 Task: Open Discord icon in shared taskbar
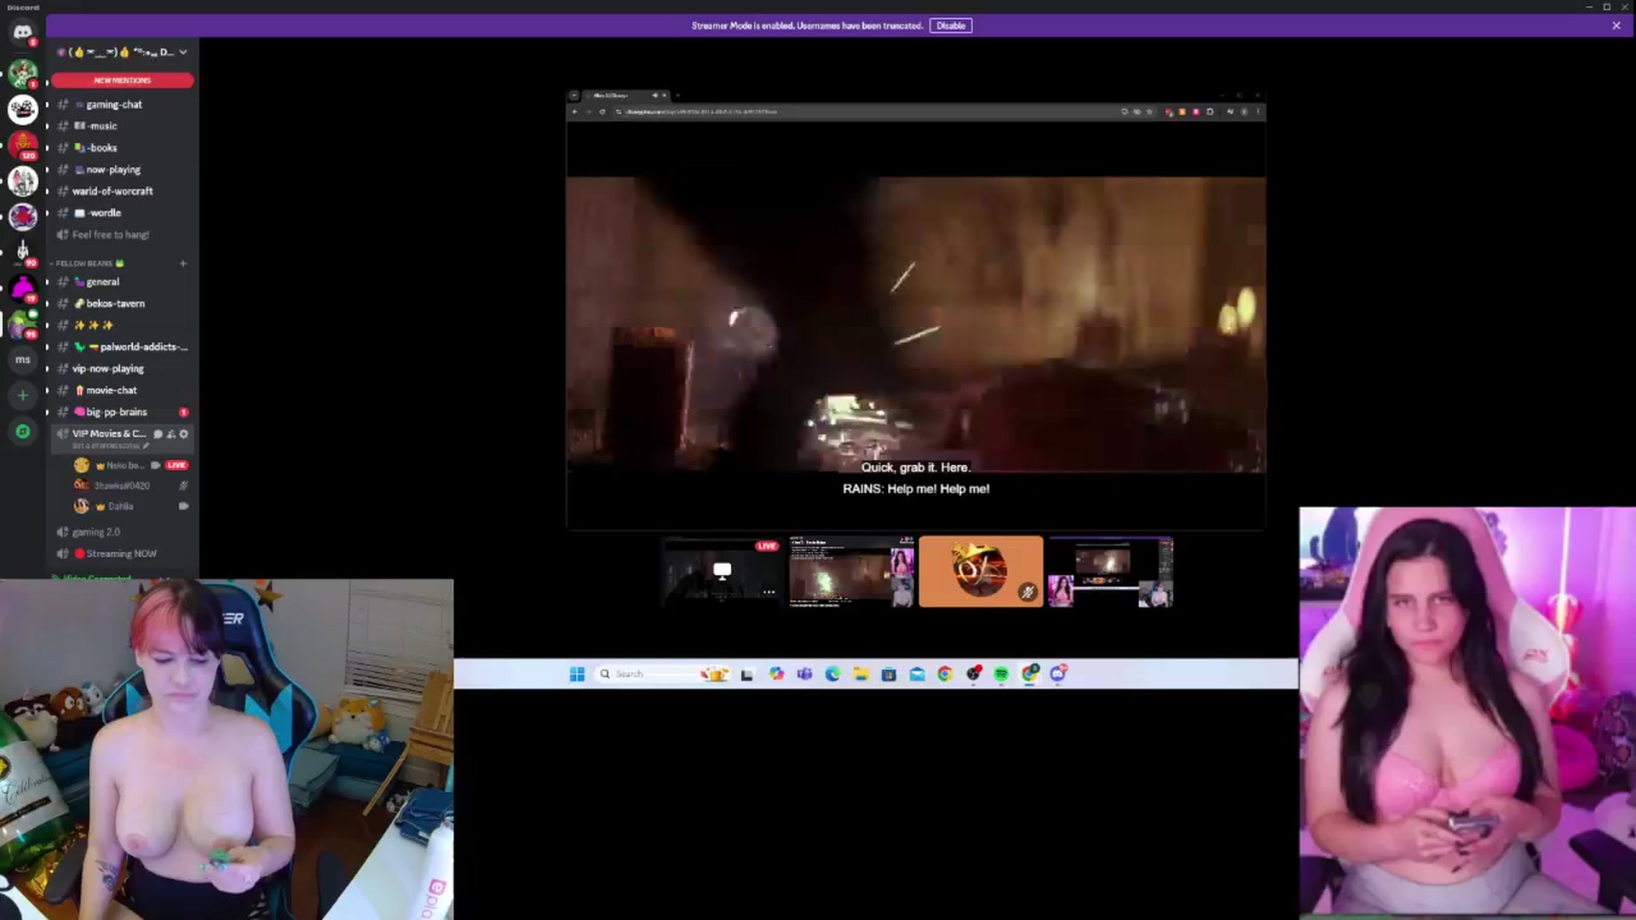(x=1058, y=674)
